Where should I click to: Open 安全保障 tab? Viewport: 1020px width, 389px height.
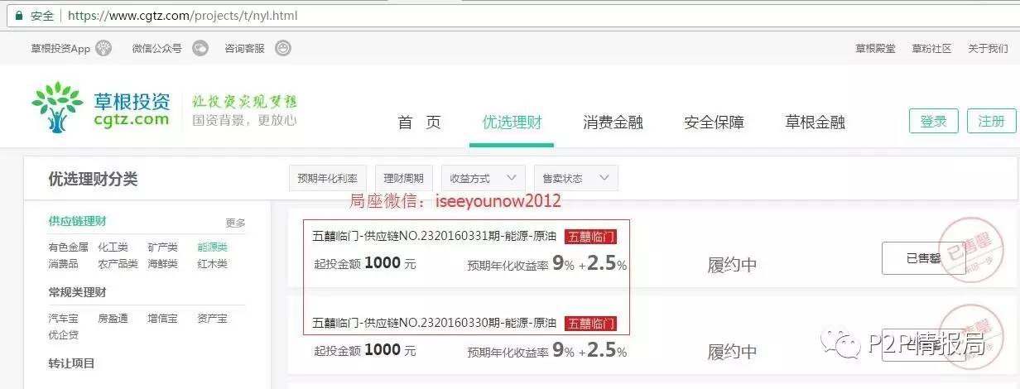714,122
